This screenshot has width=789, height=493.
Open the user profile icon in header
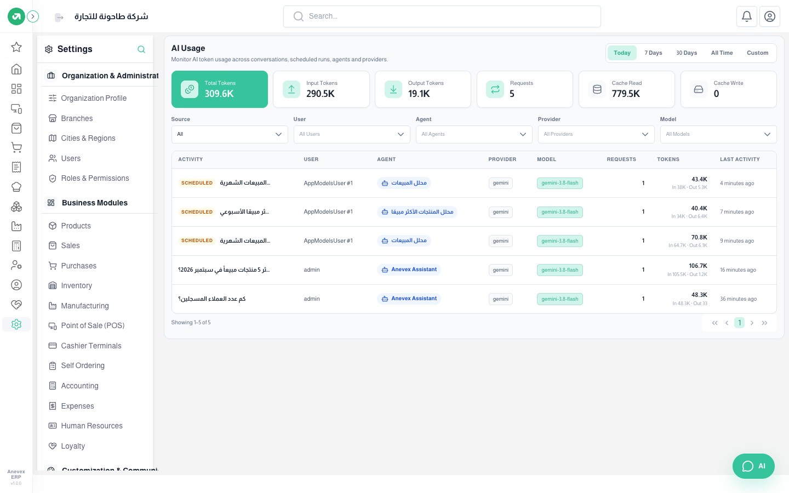coord(770,16)
